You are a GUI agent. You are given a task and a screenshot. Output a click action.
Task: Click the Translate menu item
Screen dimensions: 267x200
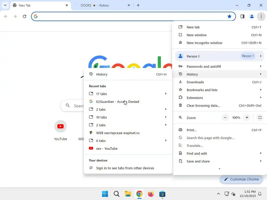click(220, 146)
